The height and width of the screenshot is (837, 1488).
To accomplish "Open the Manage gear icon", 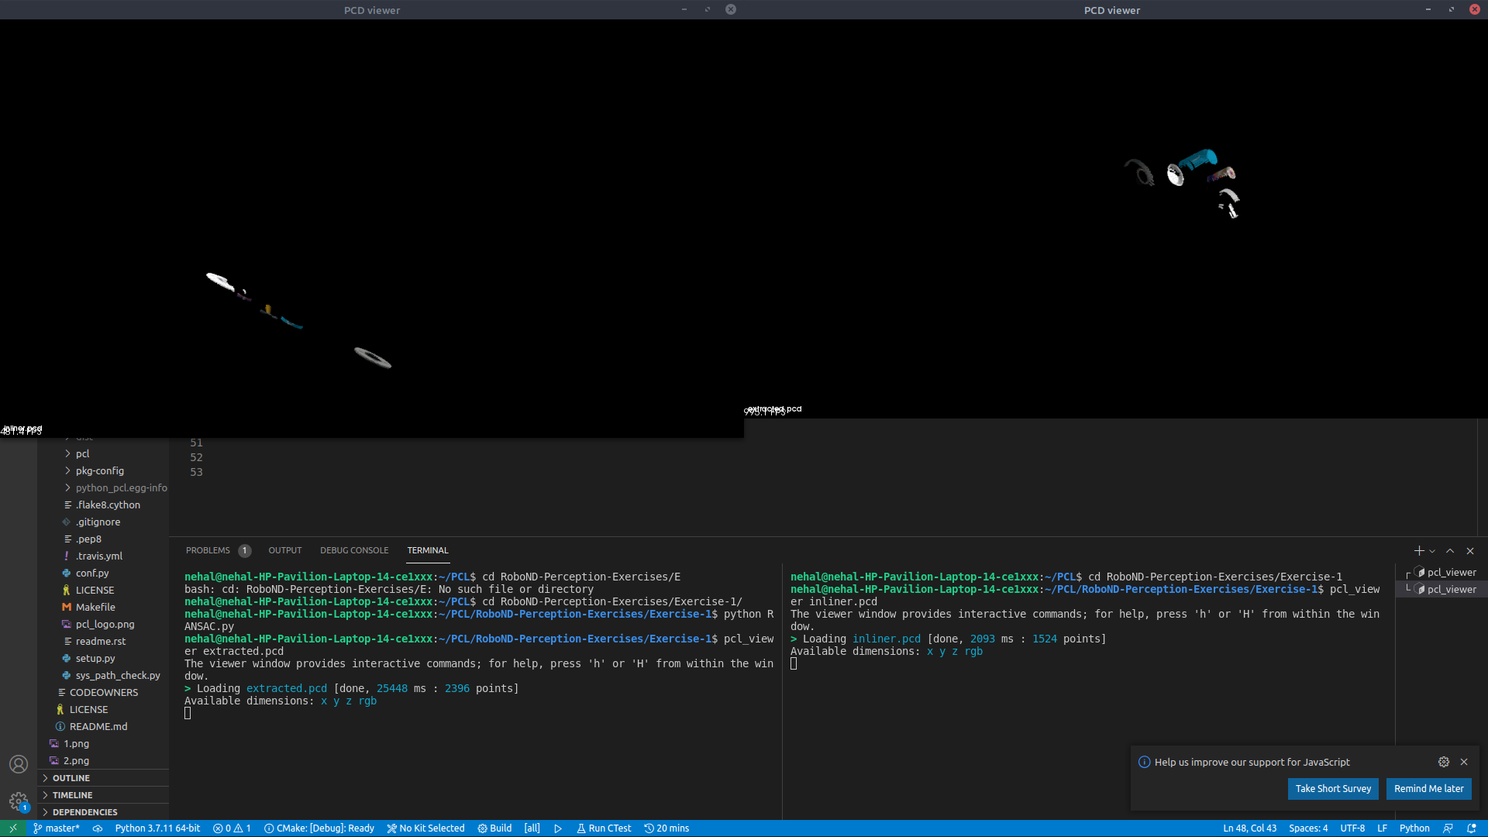I will [19, 801].
